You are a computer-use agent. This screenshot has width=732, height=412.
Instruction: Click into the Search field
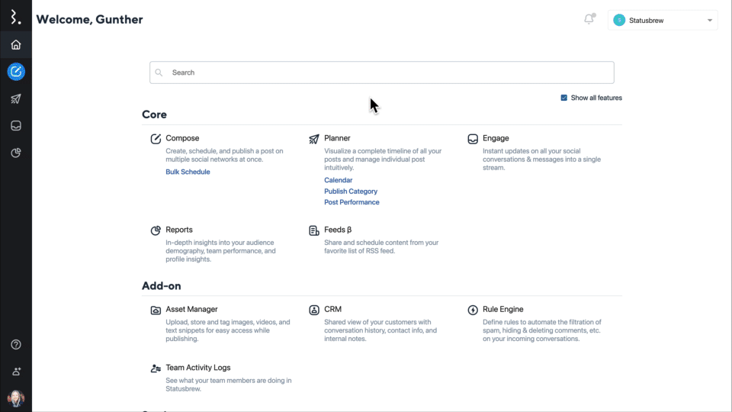pos(381,72)
